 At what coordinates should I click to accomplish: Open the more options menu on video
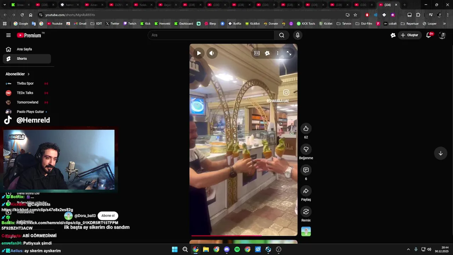click(277, 53)
